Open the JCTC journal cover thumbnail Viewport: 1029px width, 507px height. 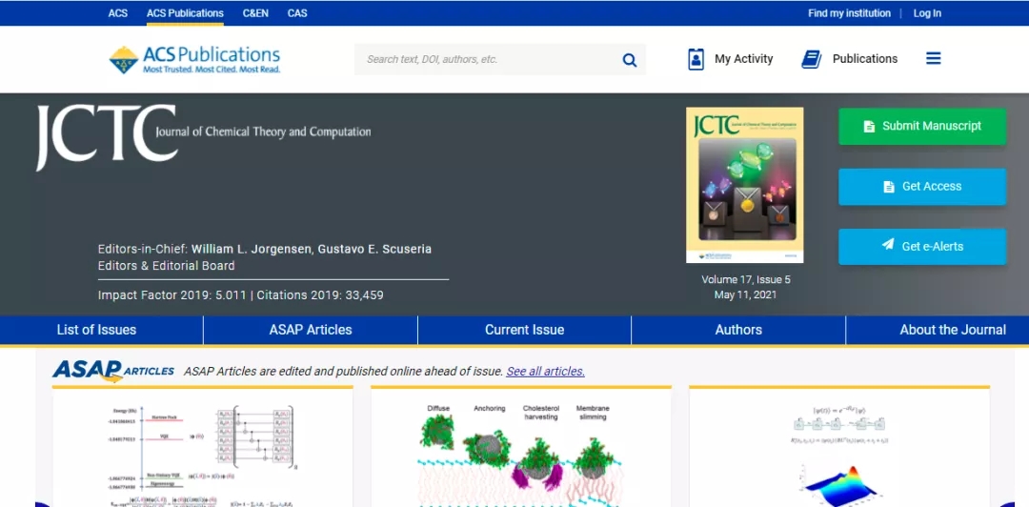coord(744,185)
